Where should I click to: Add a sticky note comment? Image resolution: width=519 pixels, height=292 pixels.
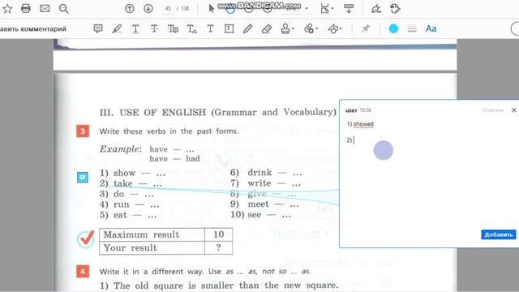click(x=98, y=29)
